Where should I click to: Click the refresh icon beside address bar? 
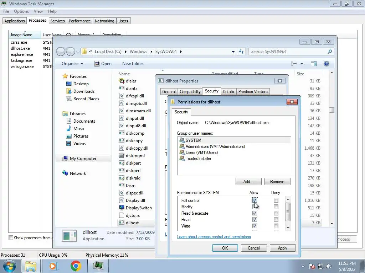tap(241, 52)
